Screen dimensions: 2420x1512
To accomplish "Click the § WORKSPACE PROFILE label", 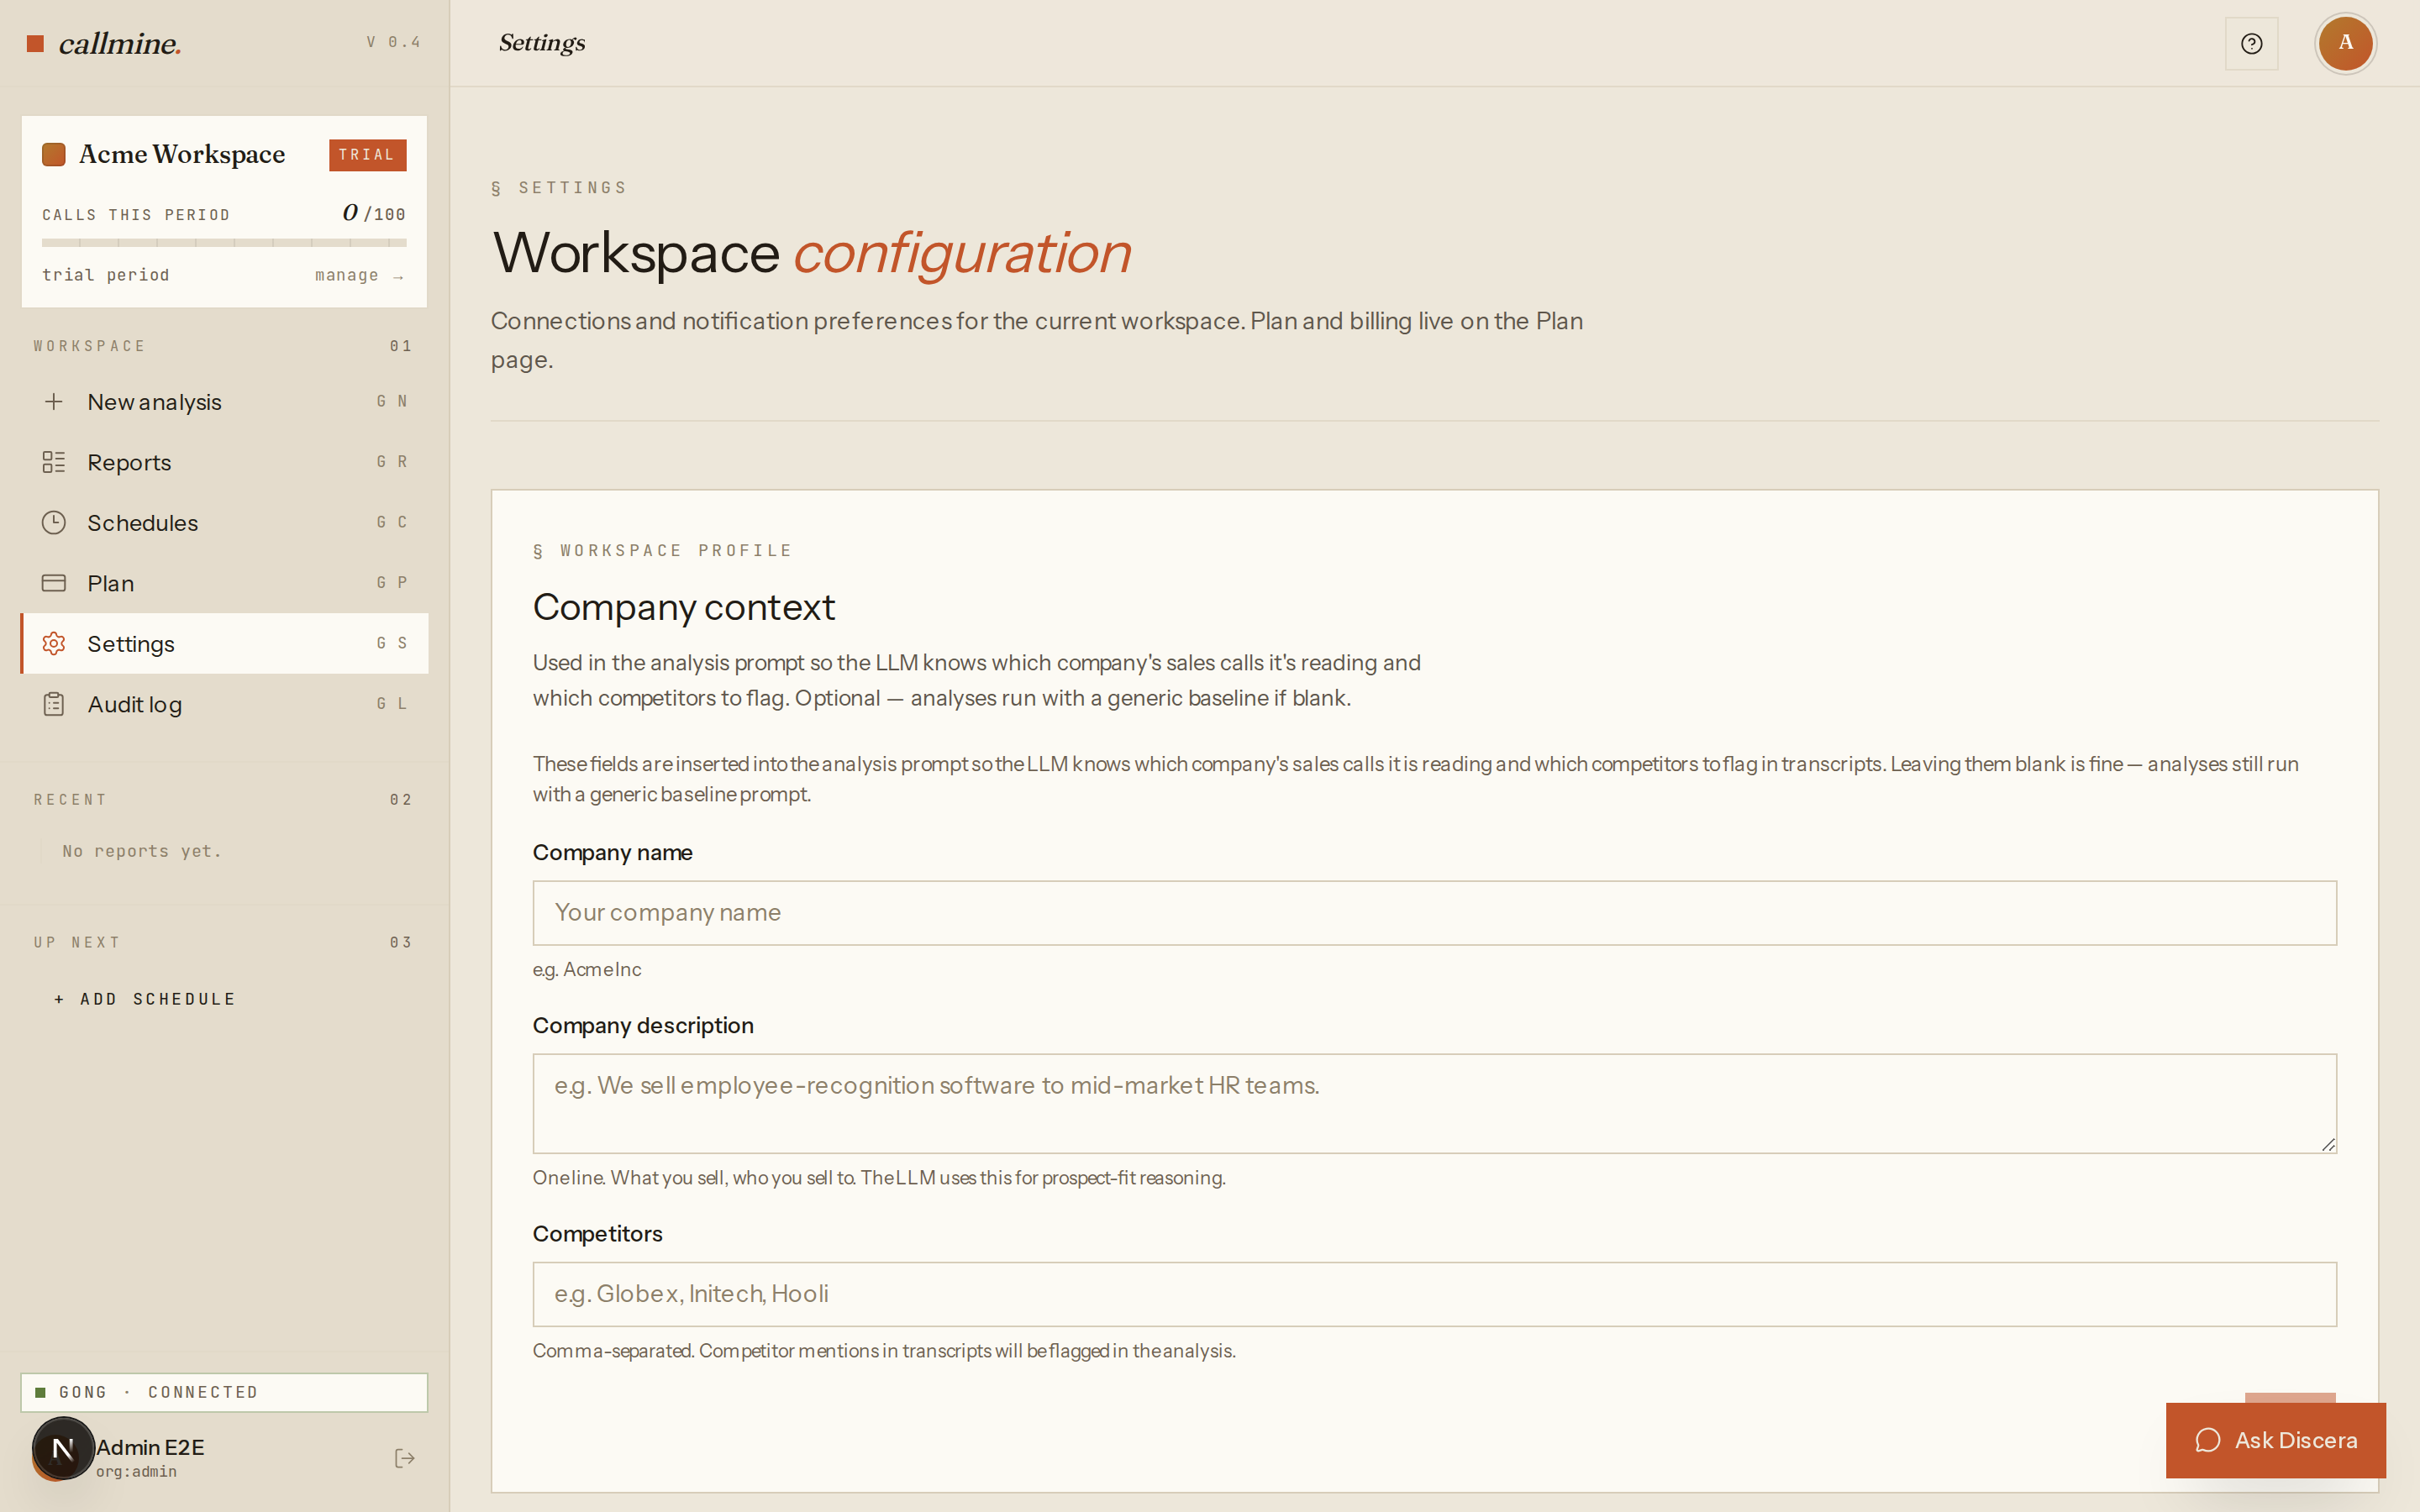I will pos(662,550).
